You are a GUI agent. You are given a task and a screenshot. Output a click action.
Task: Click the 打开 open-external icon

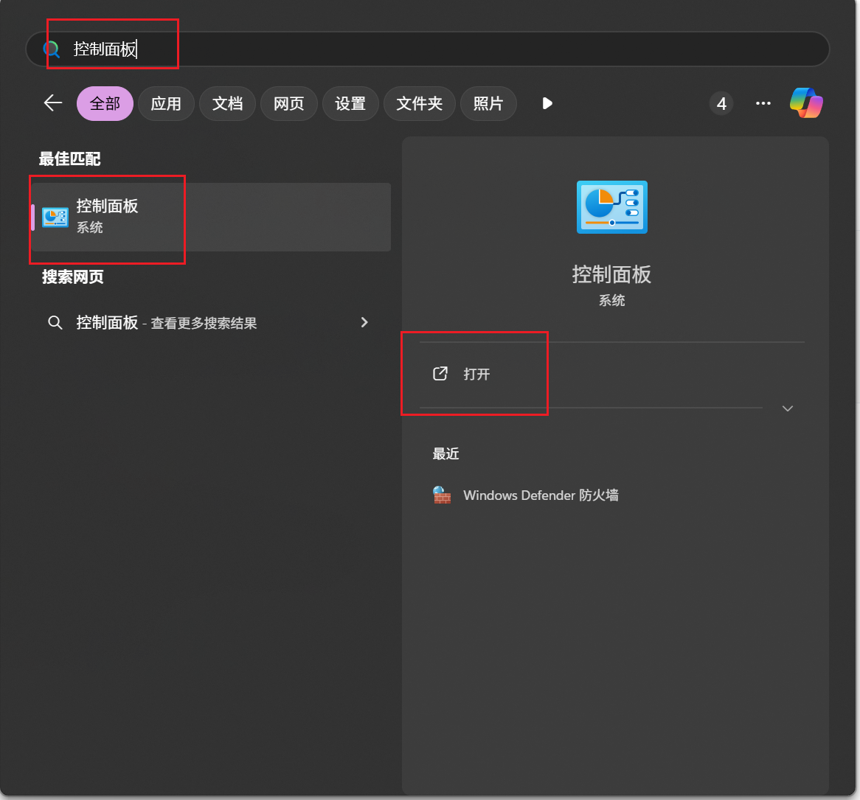(440, 374)
